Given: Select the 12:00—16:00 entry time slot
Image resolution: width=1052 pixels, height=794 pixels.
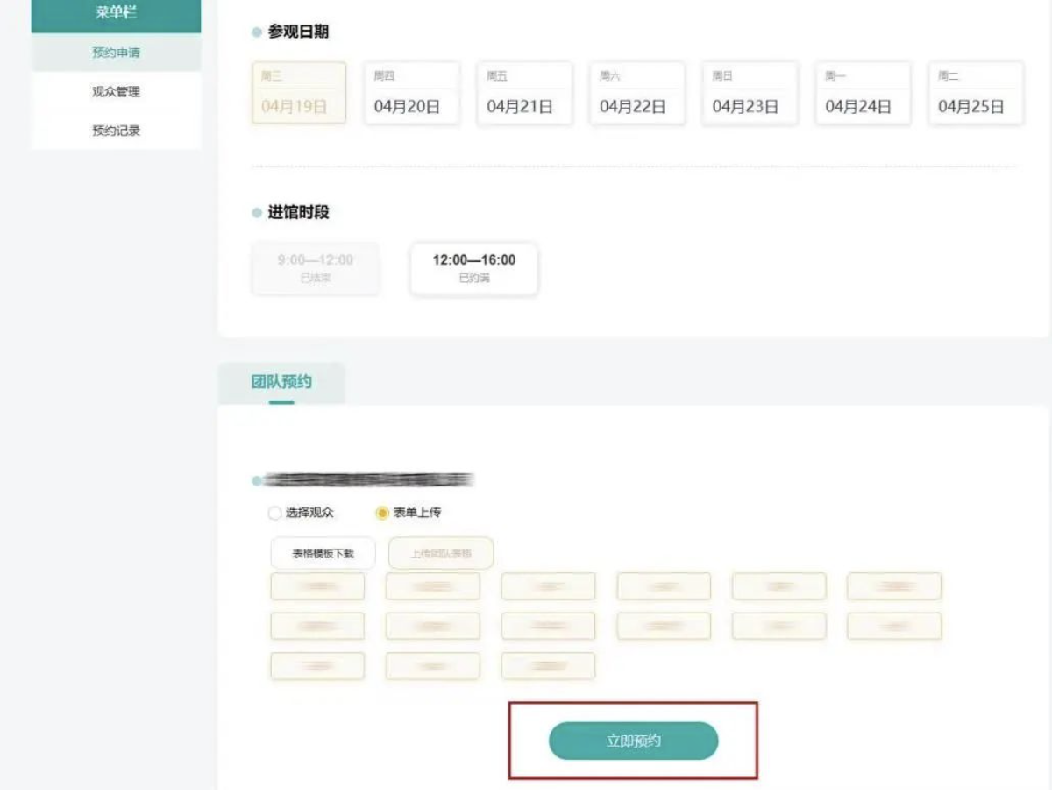Looking at the screenshot, I should (x=473, y=268).
